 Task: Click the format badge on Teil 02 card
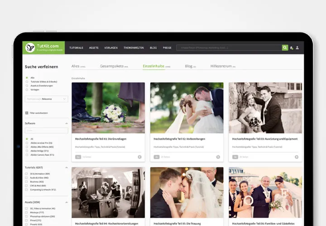157,157
